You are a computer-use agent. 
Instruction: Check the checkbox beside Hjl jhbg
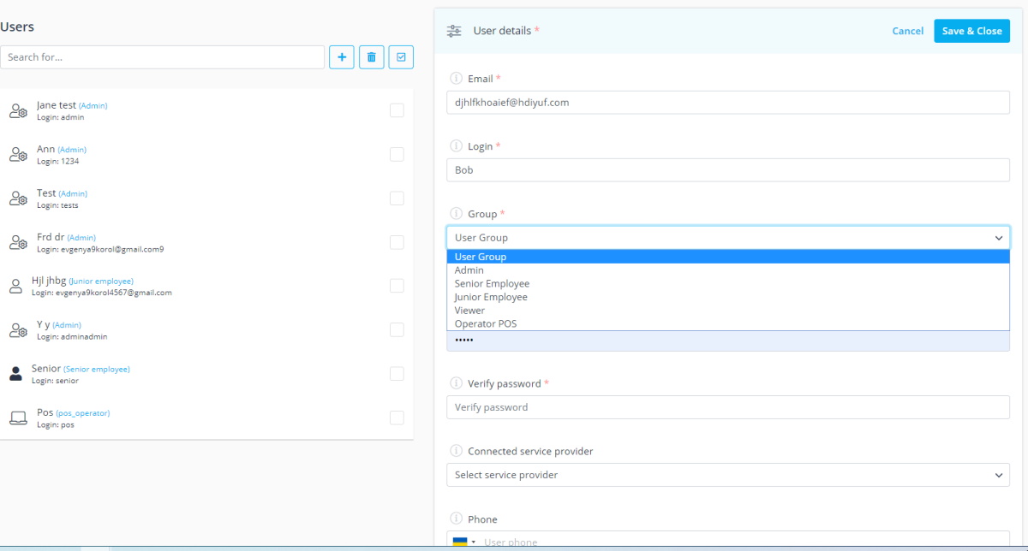(396, 285)
